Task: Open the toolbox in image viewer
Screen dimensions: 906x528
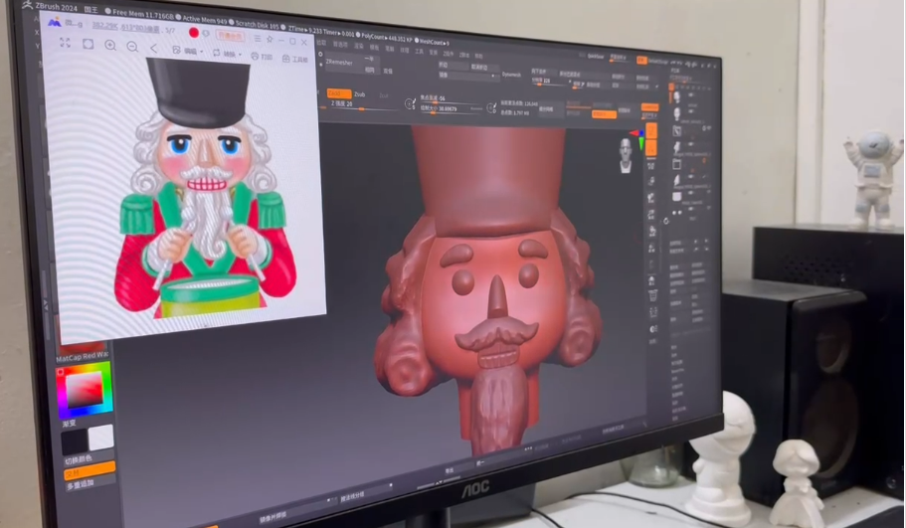Action: pyautogui.click(x=294, y=59)
